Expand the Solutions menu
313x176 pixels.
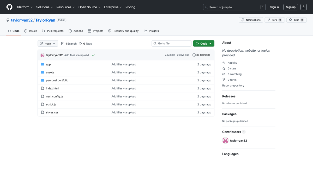point(45,7)
